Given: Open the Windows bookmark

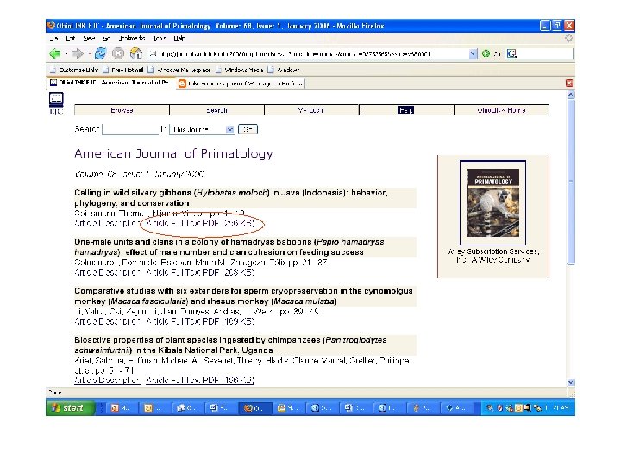Looking at the screenshot, I should [x=284, y=70].
